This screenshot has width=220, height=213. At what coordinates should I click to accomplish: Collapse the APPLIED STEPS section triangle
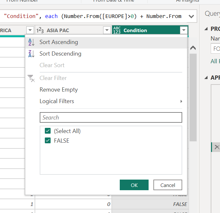[206, 77]
